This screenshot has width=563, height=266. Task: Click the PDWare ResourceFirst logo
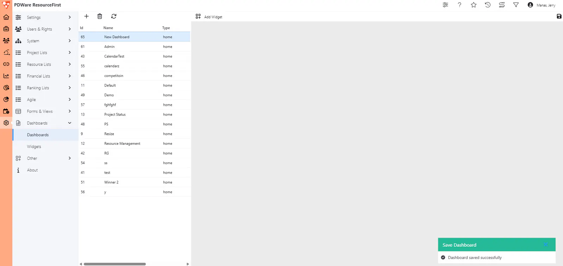6,5
